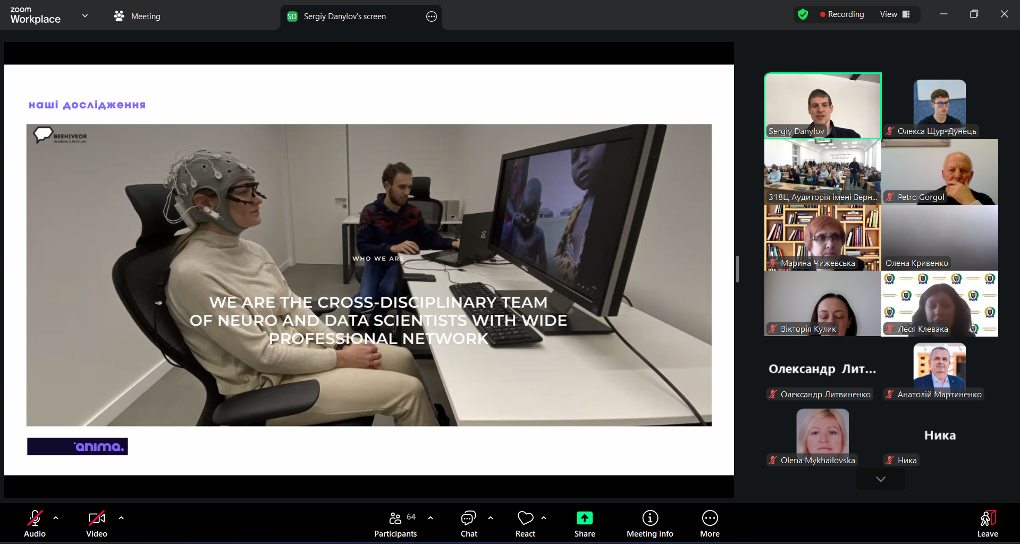Open Meeting info
This screenshot has height=544, width=1020.
pos(650,518)
